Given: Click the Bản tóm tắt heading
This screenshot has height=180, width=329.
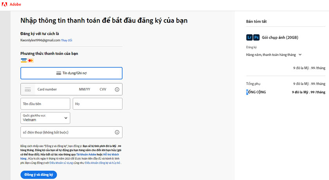Looking at the screenshot, I should pyautogui.click(x=256, y=22).
